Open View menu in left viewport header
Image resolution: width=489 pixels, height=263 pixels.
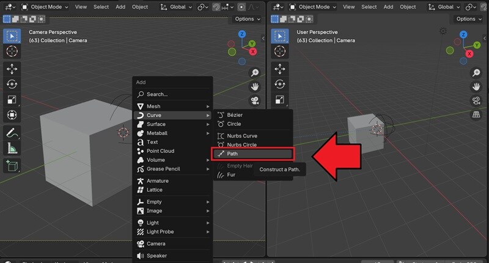[81, 7]
